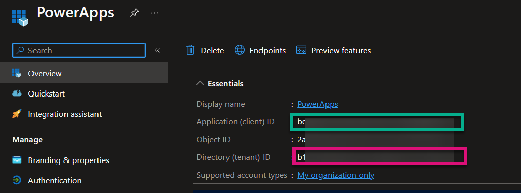This screenshot has width=521, height=193.
Task: Click the Quickstart cloud icon
Action: coord(17,93)
